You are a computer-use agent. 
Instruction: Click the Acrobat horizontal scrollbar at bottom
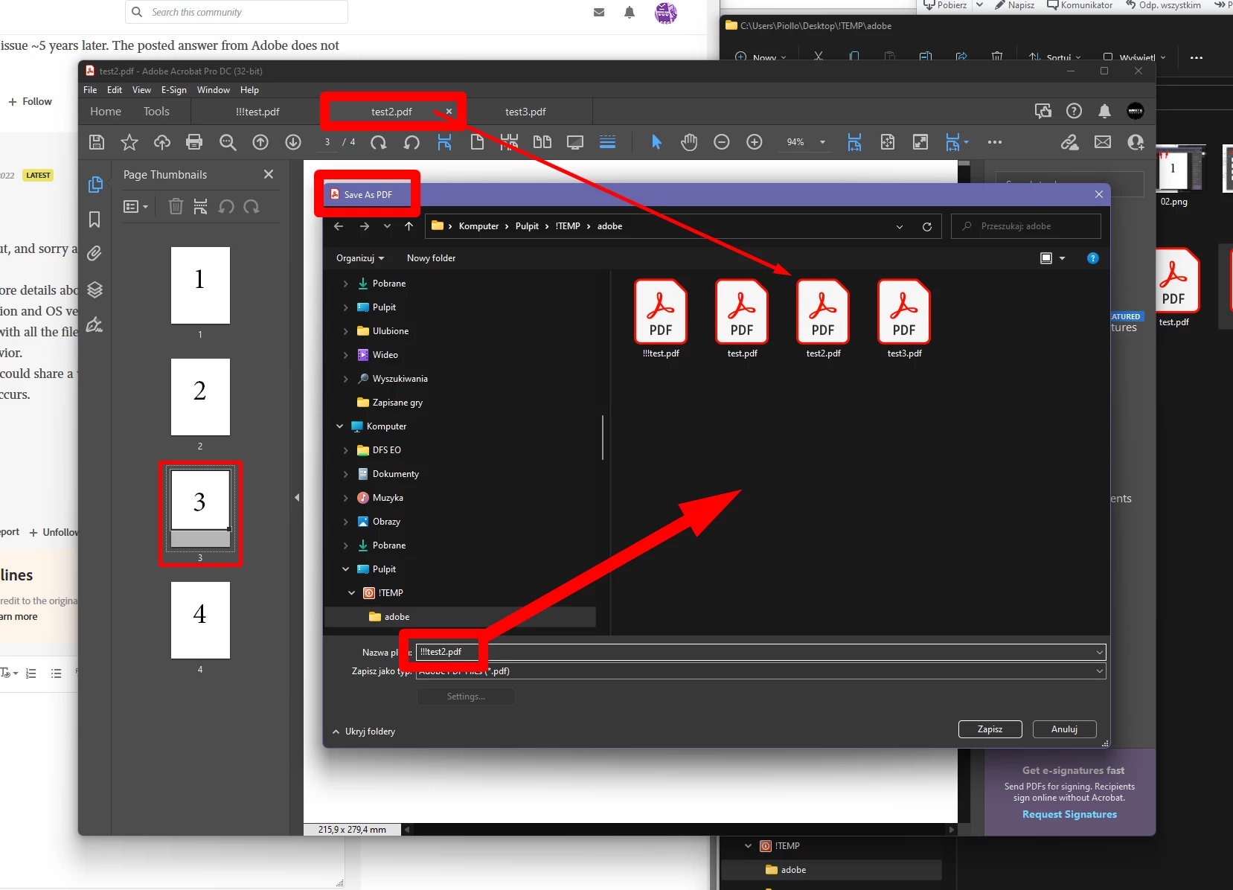[x=679, y=829]
